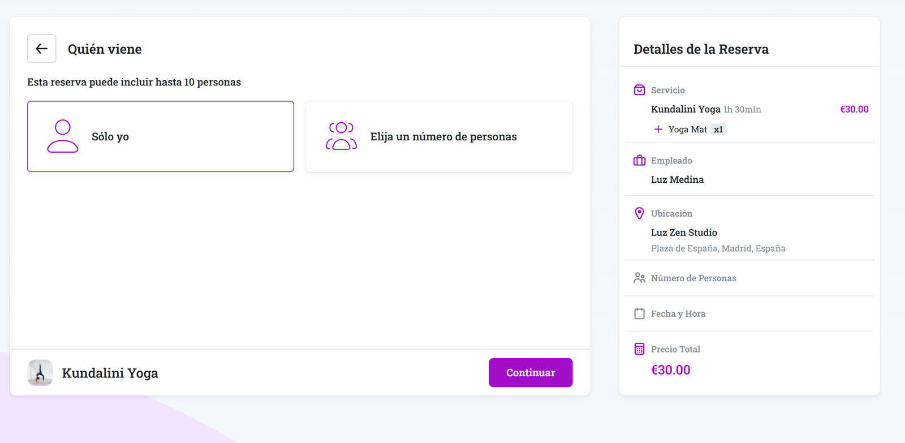Click the group of people icon
Screen dimensions: 905x443
click(341, 136)
